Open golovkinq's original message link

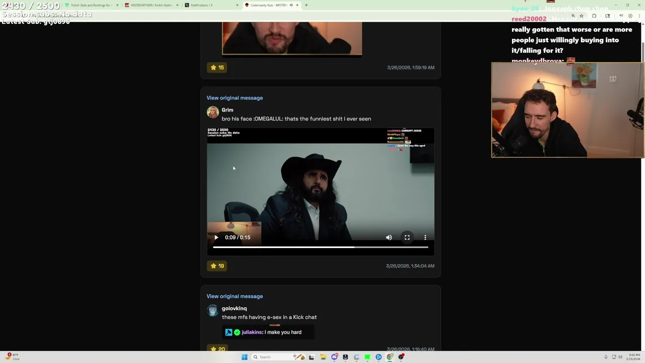(234, 296)
